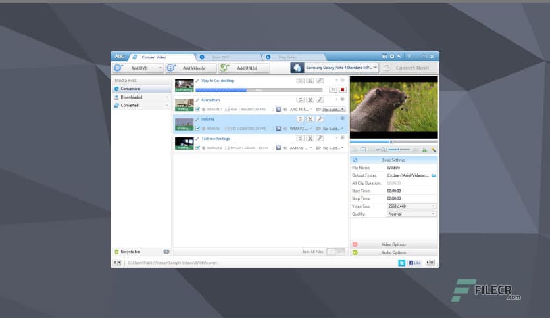550x318 pixels.
Task: Open the AMRNB audio dropdown for Test raw footage
Action: (x=301, y=148)
